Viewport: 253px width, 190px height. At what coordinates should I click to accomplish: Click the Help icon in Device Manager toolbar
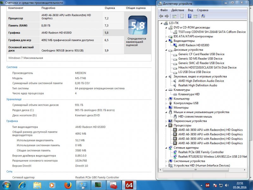pos(189,16)
